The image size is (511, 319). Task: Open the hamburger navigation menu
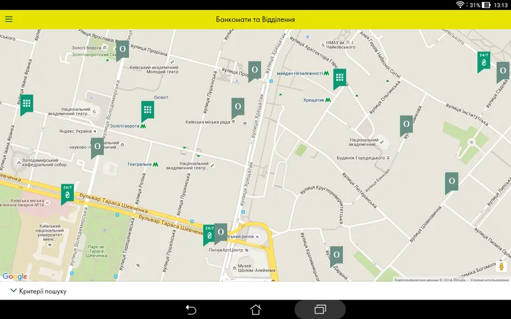click(x=9, y=19)
